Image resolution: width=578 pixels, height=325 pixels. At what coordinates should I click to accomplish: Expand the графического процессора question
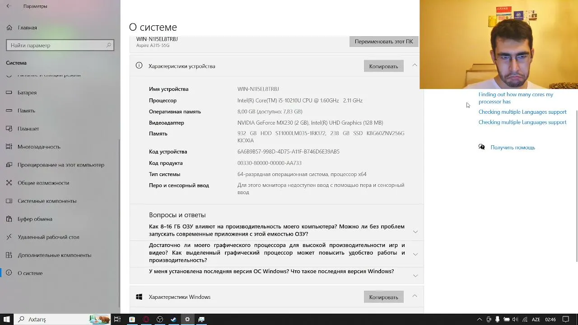tap(415, 254)
